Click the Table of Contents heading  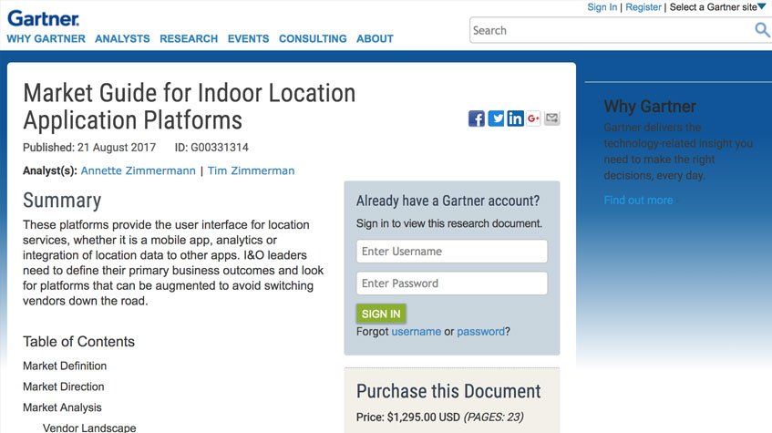coord(78,341)
